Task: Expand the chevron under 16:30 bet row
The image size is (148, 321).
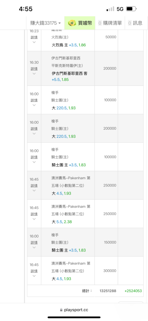Action: pyautogui.click(x=34, y=74)
